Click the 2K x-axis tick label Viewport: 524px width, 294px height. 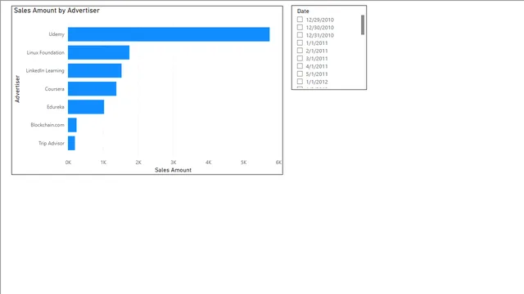pyautogui.click(x=138, y=163)
